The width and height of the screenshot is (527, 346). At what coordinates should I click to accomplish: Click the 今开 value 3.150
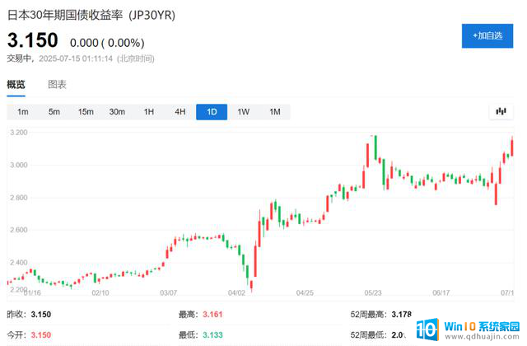tap(41, 335)
